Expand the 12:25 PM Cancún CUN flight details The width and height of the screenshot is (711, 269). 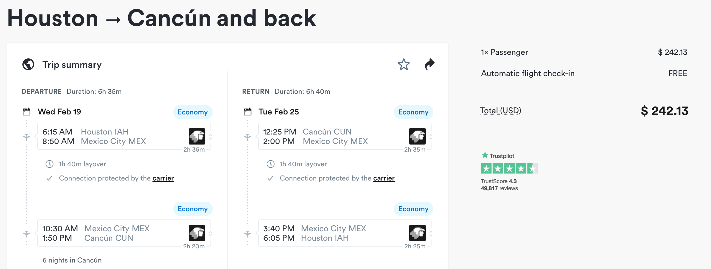431,137
